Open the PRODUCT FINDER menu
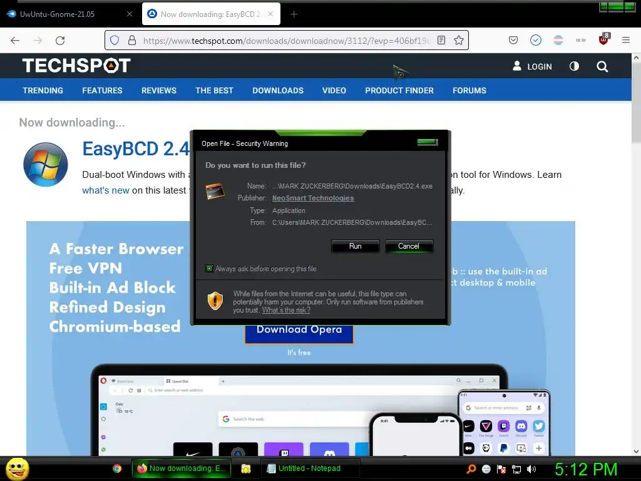The height and width of the screenshot is (481, 641). [399, 90]
